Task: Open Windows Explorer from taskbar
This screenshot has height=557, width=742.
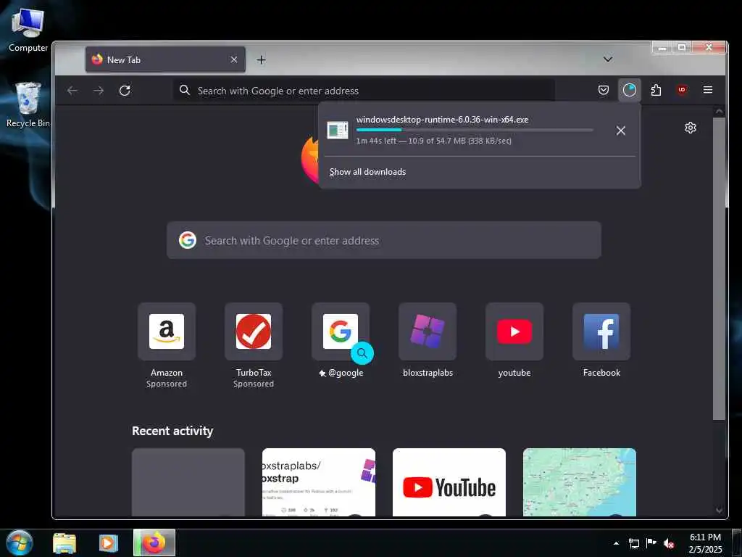Action: [x=64, y=543]
